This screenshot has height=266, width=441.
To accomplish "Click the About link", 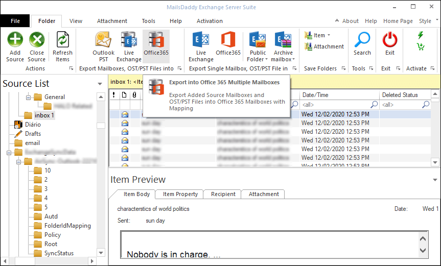I will point(350,21).
